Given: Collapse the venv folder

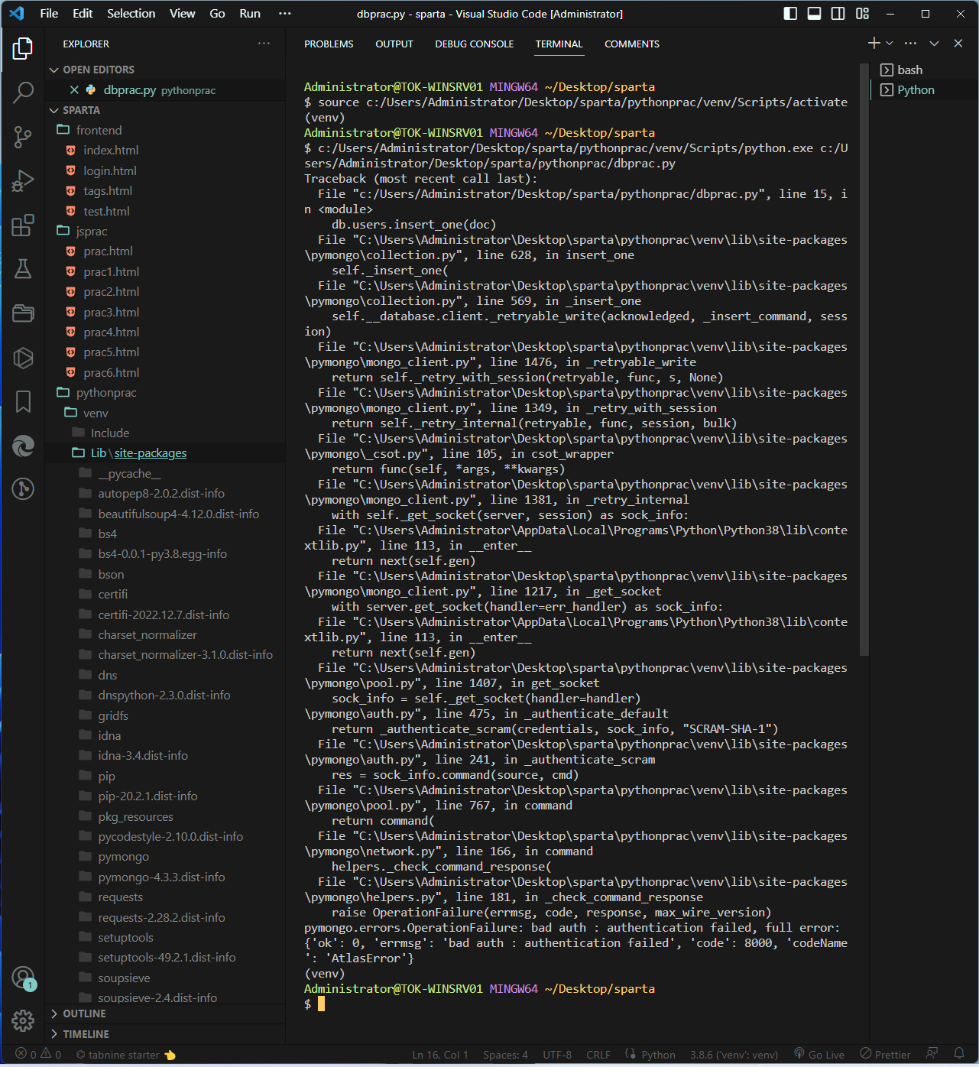Looking at the screenshot, I should 96,414.
